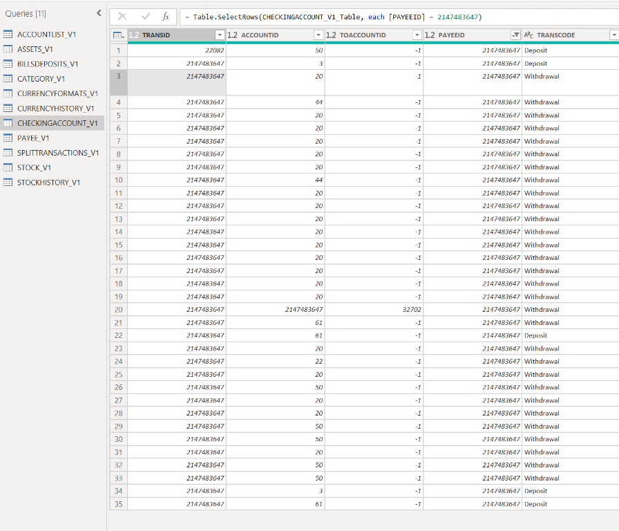Select the TRANSCODE column header
Viewport: 619px width, 531px height.
click(571, 35)
